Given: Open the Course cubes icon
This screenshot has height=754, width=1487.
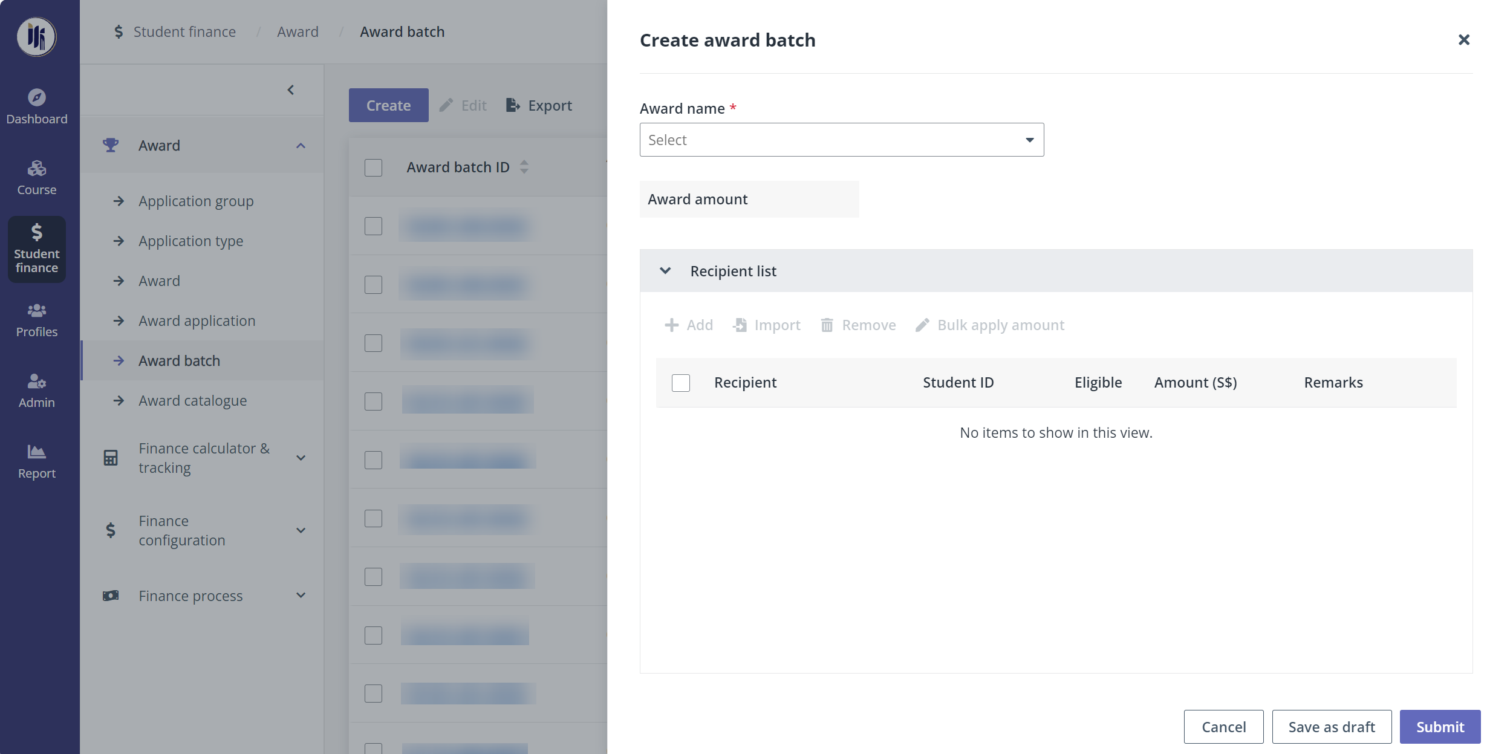Looking at the screenshot, I should (36, 168).
